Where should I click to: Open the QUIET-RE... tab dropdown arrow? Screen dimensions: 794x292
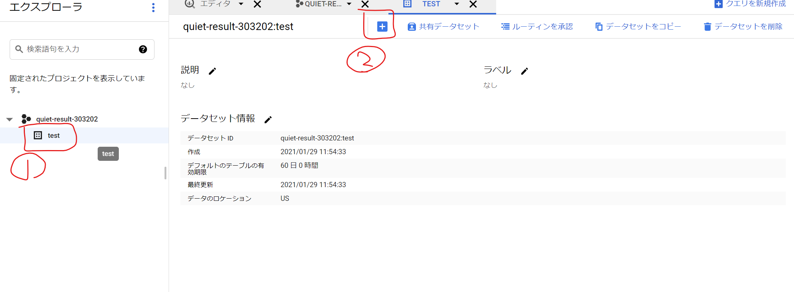349,4
